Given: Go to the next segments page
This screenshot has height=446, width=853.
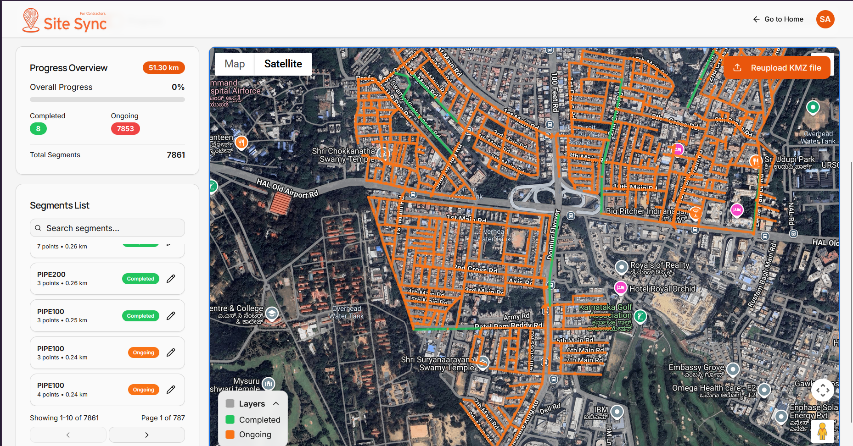Looking at the screenshot, I should (147, 435).
